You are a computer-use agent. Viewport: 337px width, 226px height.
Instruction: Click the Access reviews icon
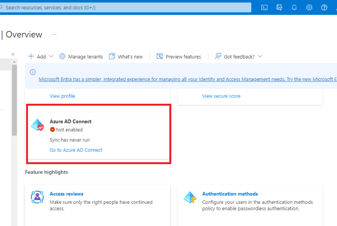37,197
